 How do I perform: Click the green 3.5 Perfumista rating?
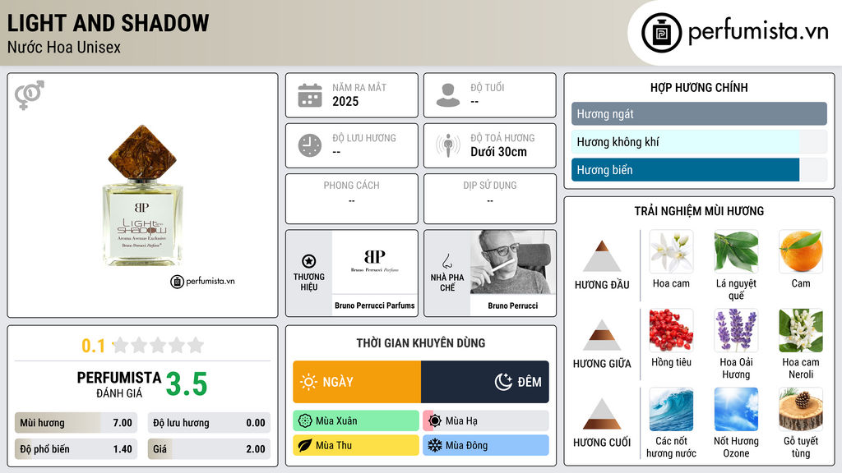pos(187,384)
